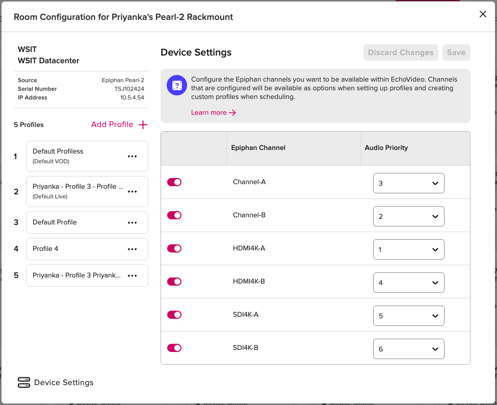Switch off the SDI4K-B toggle
This screenshot has width=497, height=405.
174,348
